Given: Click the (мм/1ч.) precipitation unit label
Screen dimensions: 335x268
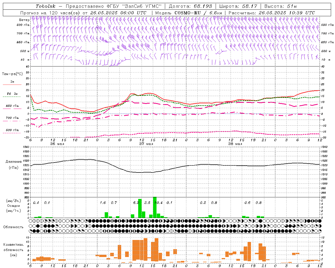Looking at the screenshot, I should [14, 210].
